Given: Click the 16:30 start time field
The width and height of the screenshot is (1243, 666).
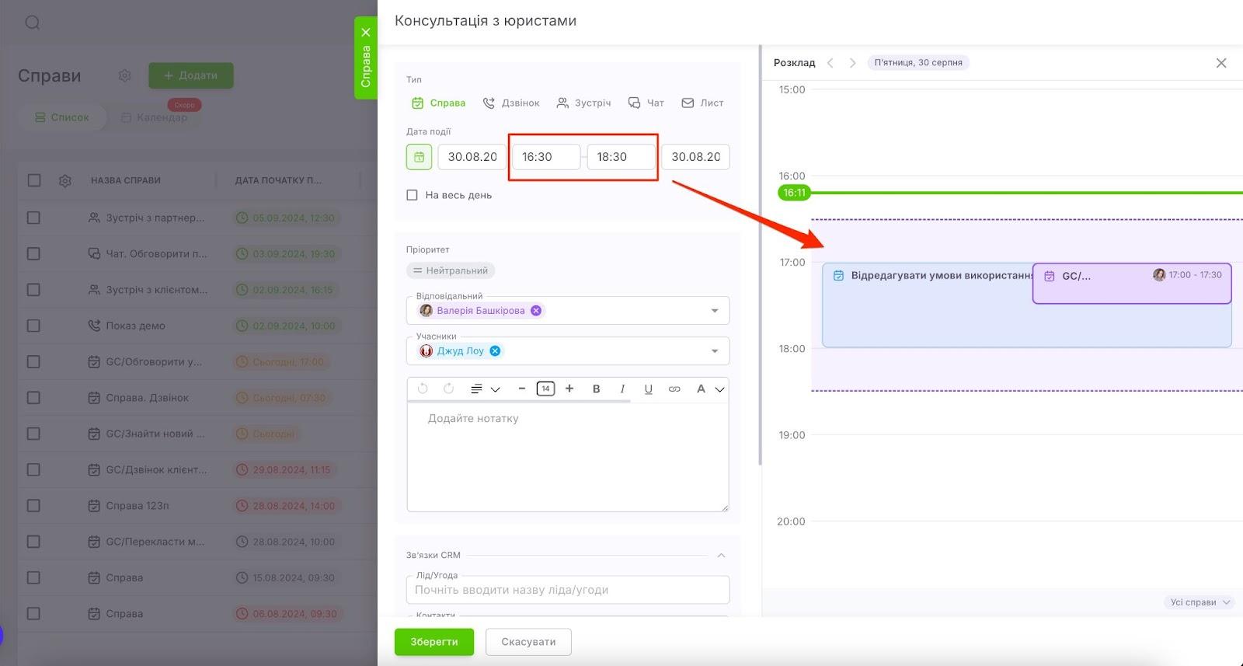Looking at the screenshot, I should tap(546, 157).
